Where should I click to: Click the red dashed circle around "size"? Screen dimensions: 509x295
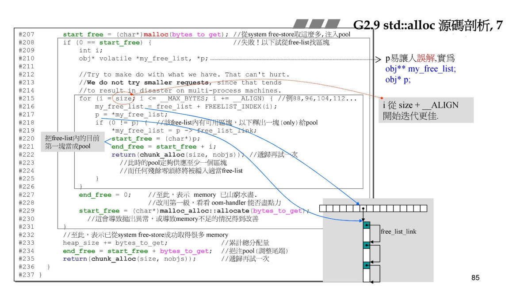pyautogui.click(x=124, y=98)
